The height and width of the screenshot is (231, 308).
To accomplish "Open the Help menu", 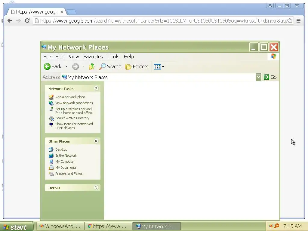I will click(129, 57).
